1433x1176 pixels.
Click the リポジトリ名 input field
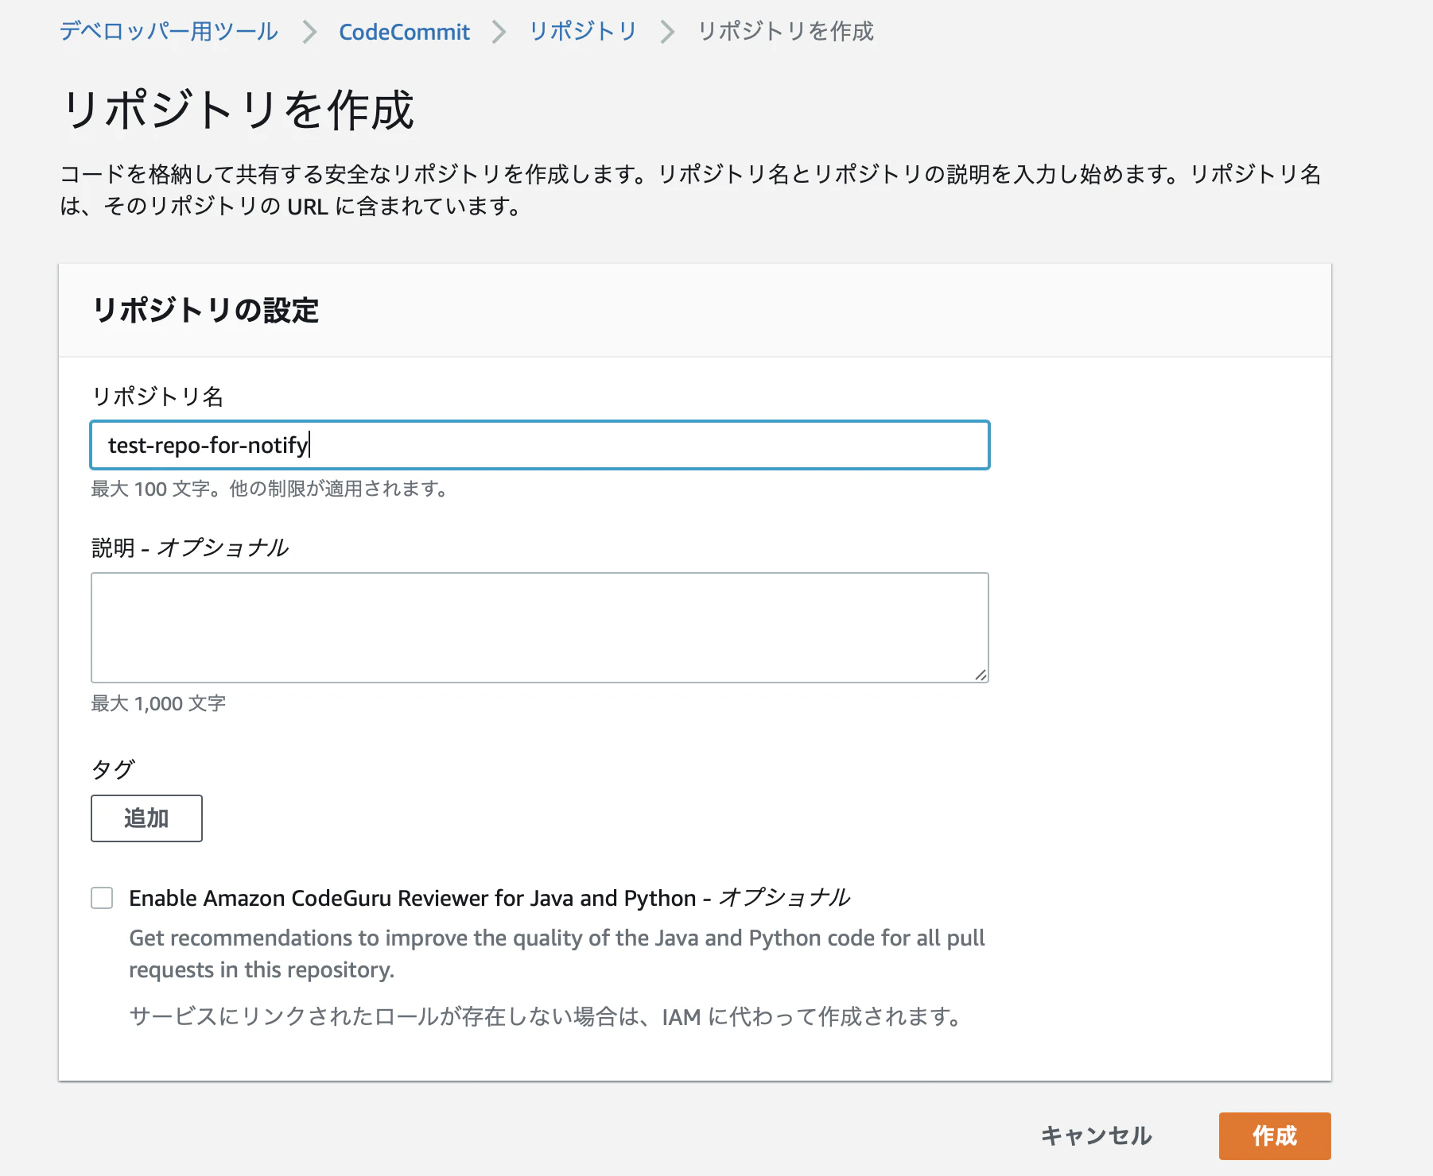click(x=540, y=445)
